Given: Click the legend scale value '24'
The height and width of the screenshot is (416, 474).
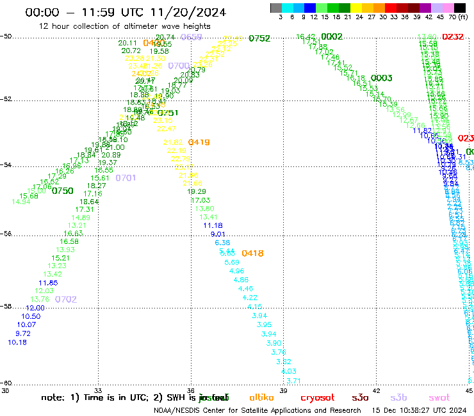Looking at the screenshot, I should [359, 17].
